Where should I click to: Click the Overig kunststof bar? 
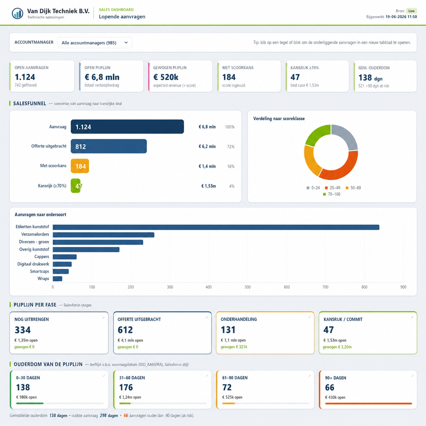click(86, 250)
